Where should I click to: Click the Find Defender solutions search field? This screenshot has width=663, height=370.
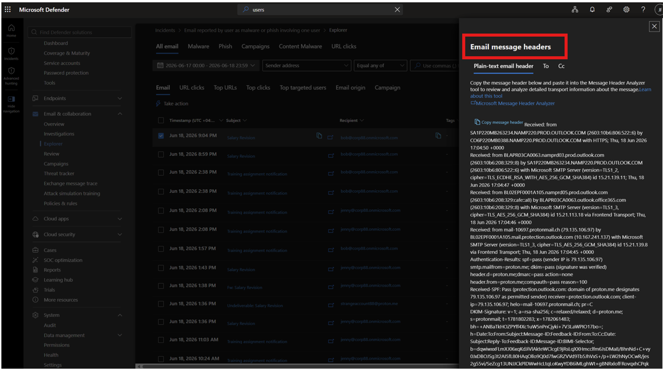pos(79,32)
